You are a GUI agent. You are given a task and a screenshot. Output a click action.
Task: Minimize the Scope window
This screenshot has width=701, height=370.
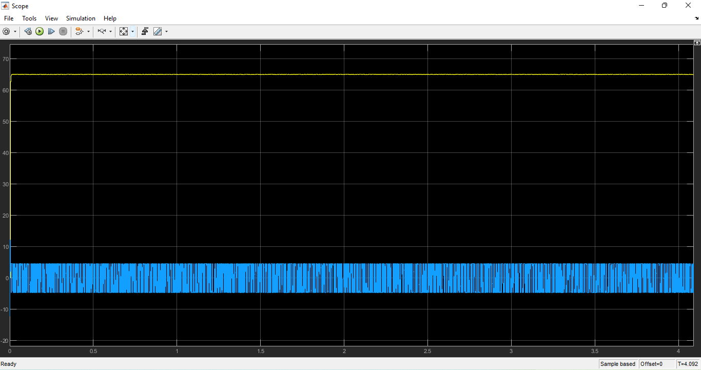coord(641,6)
